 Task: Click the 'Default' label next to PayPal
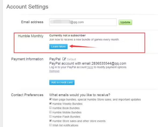pos(72,59)
